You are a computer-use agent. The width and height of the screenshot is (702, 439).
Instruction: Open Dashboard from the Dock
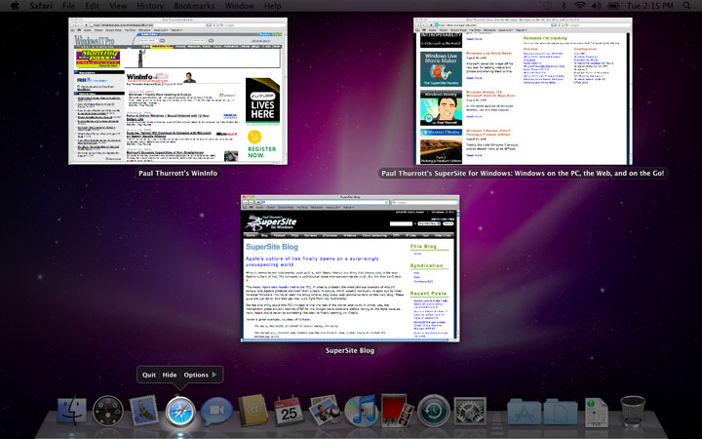click(x=108, y=411)
